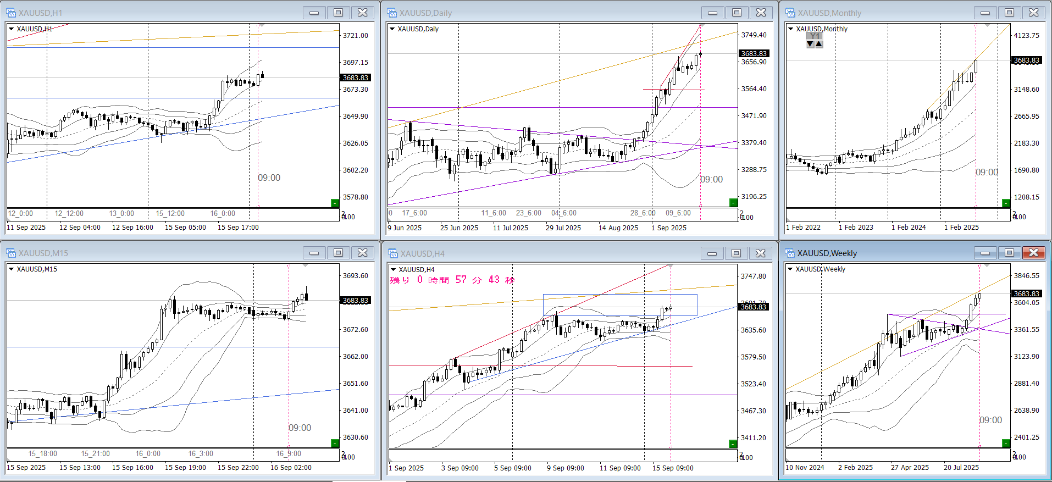Click the Y1 down arrow in Monthly chart

(x=810, y=44)
